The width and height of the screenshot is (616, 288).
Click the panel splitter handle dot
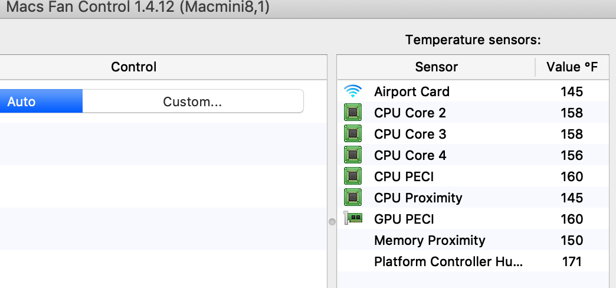tap(332, 222)
